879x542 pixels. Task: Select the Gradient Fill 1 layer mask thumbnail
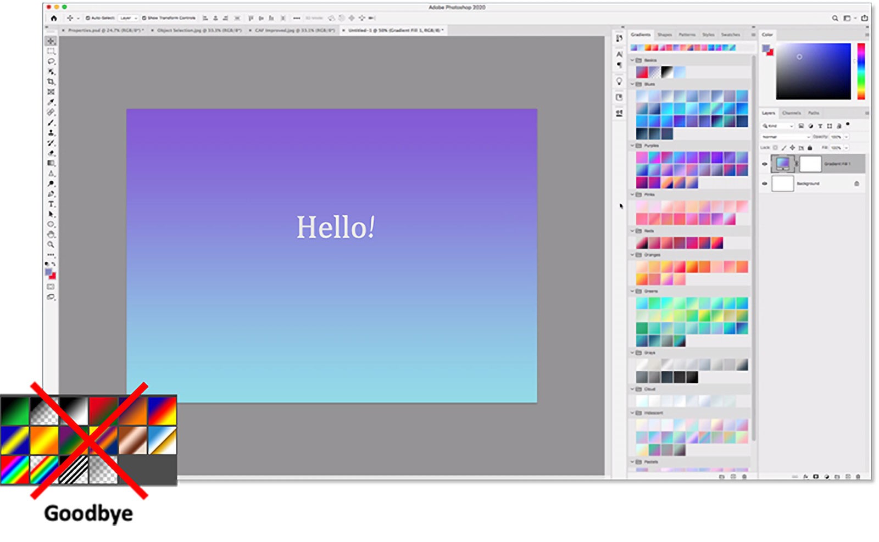click(x=810, y=164)
